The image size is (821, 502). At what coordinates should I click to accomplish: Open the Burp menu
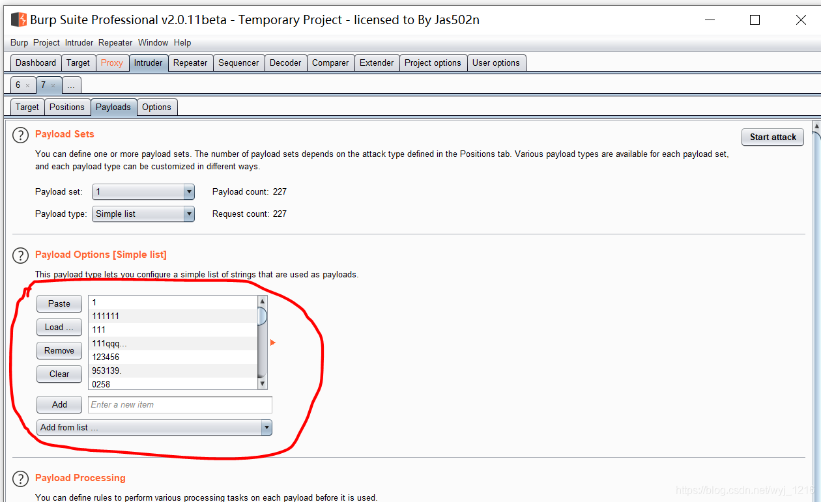20,42
